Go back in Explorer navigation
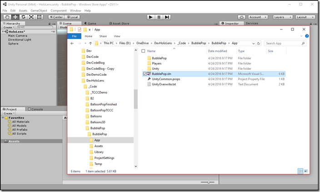Screen dimensions: 320x192 (x=72, y=43)
